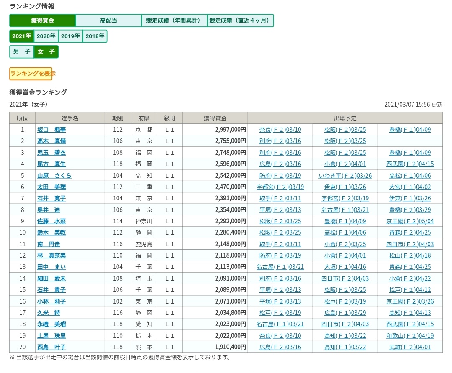Open player 土屋 珠里 profile link

[51, 335]
